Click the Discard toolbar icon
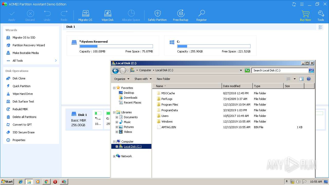 30,15
